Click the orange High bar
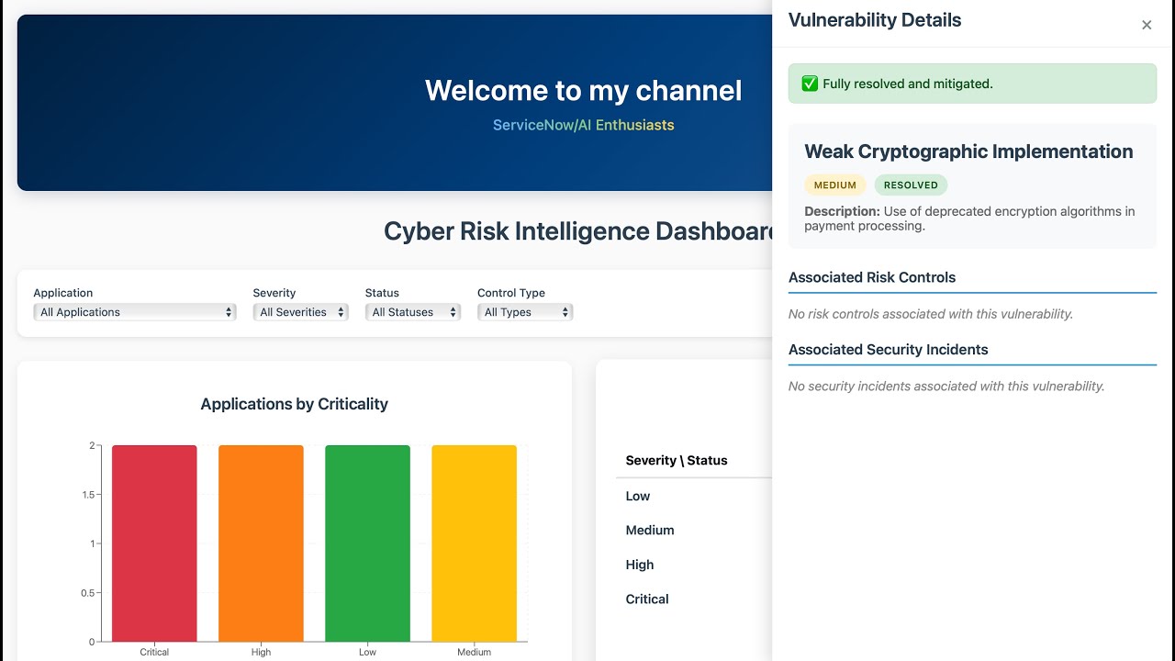Viewport: 1175px width, 661px height. (x=261, y=543)
